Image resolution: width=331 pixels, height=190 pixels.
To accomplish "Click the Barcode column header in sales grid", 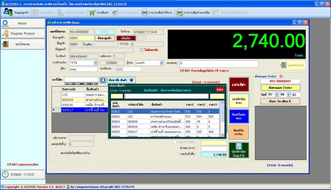I will pos(73,89).
